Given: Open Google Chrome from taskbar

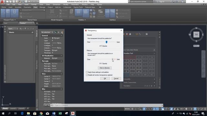Looking at the screenshot, I should pos(41,113).
